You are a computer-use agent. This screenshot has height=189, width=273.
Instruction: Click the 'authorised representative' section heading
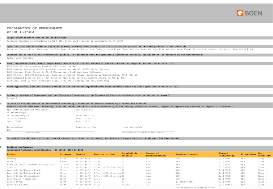point(93,87)
